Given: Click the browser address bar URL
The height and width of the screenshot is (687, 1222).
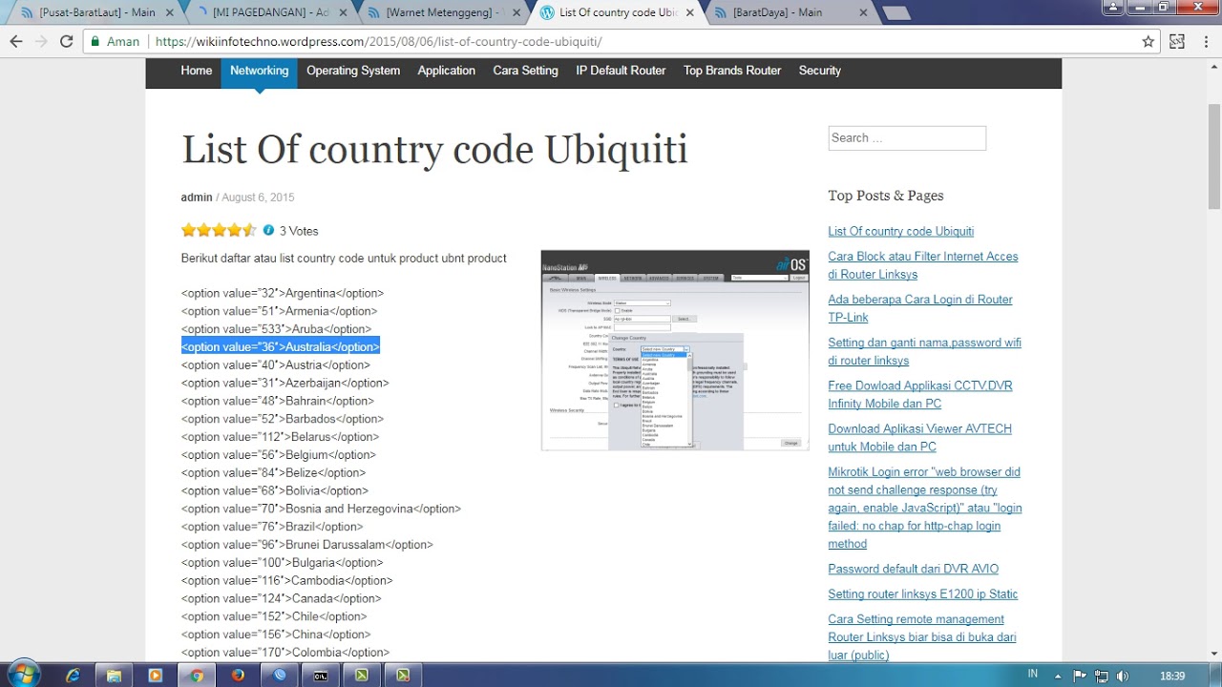Looking at the screenshot, I should pyautogui.click(x=379, y=42).
